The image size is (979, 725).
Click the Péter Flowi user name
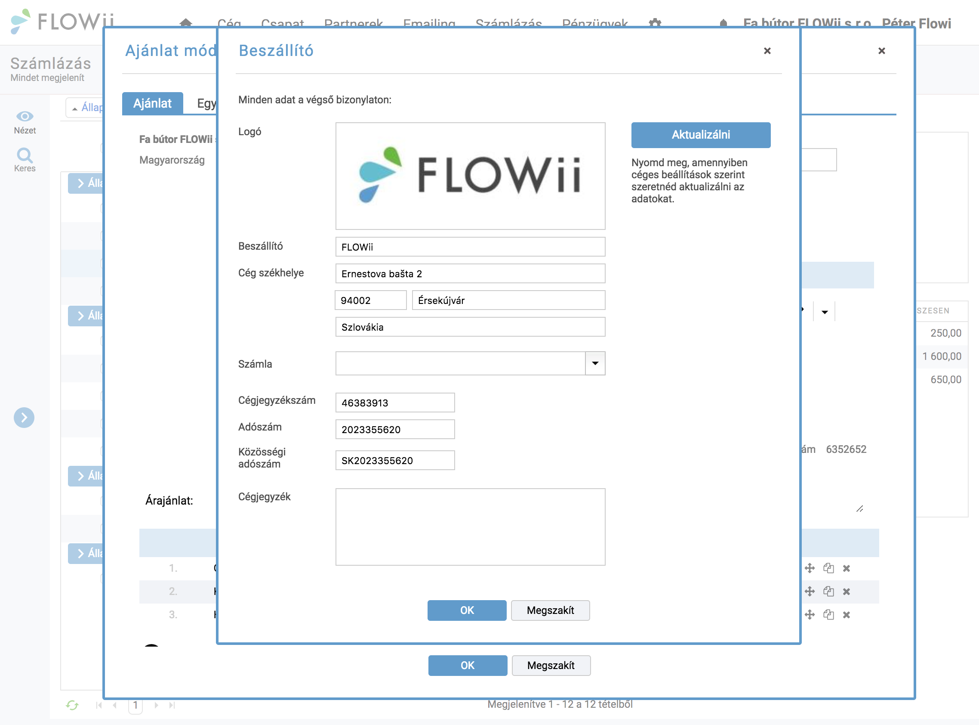coord(916,23)
